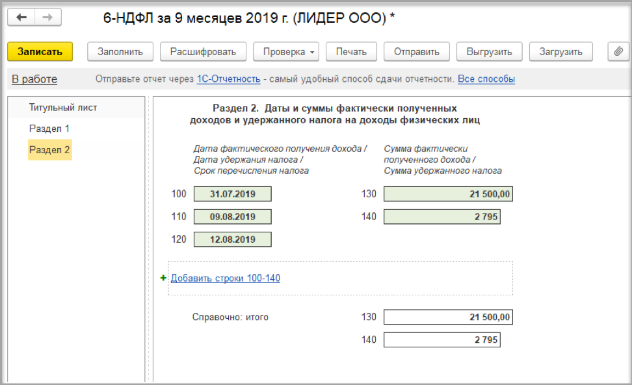Open the Все способы link
632x385 pixels.
486,79
